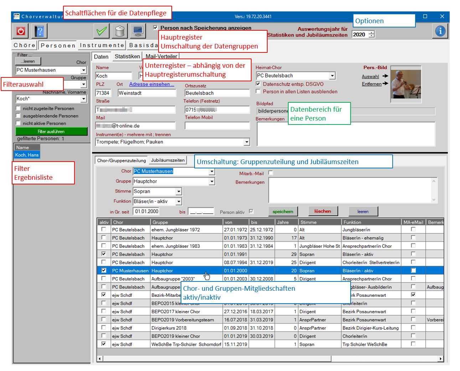Screen dimensions: 460x371
Task: Click the empty Telefon Mobil field
Action: coord(217,126)
